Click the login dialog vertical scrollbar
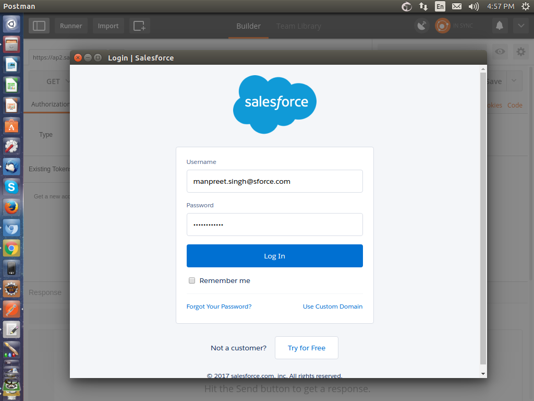 click(483, 218)
